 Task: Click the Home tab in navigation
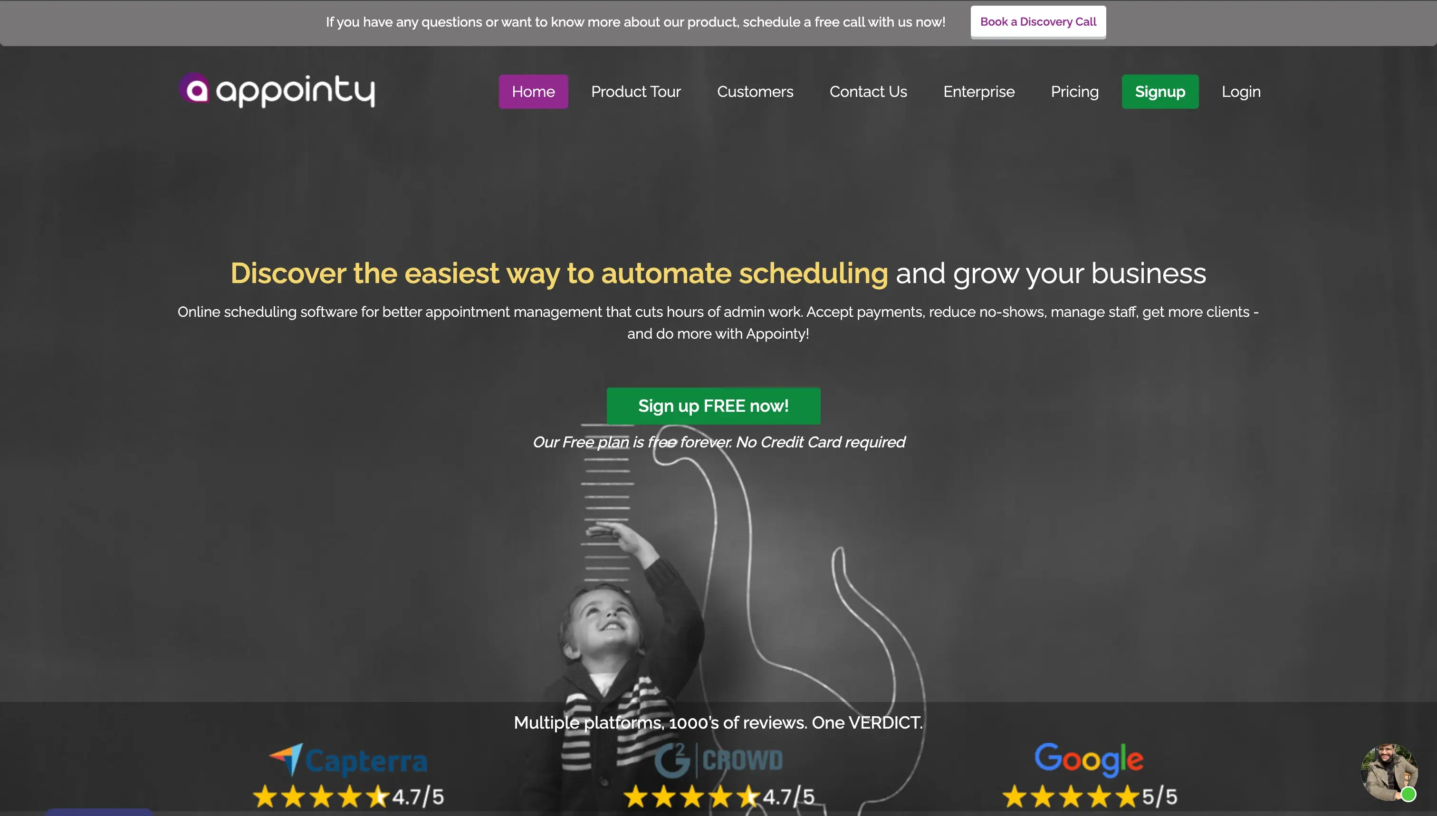(533, 91)
